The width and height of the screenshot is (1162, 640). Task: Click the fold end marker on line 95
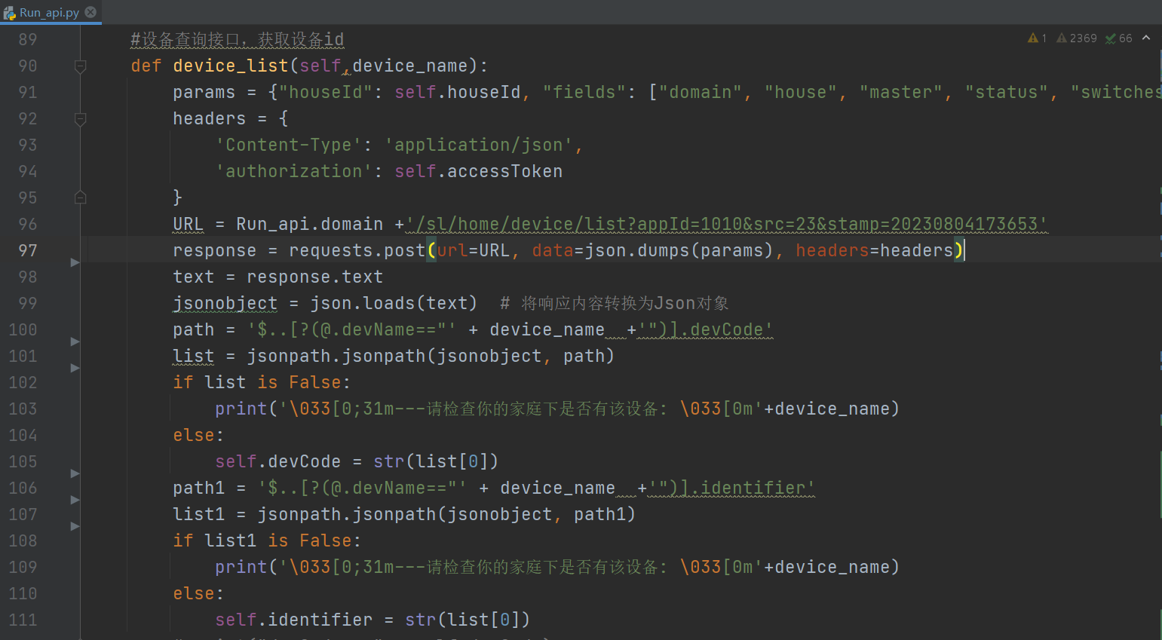point(80,198)
